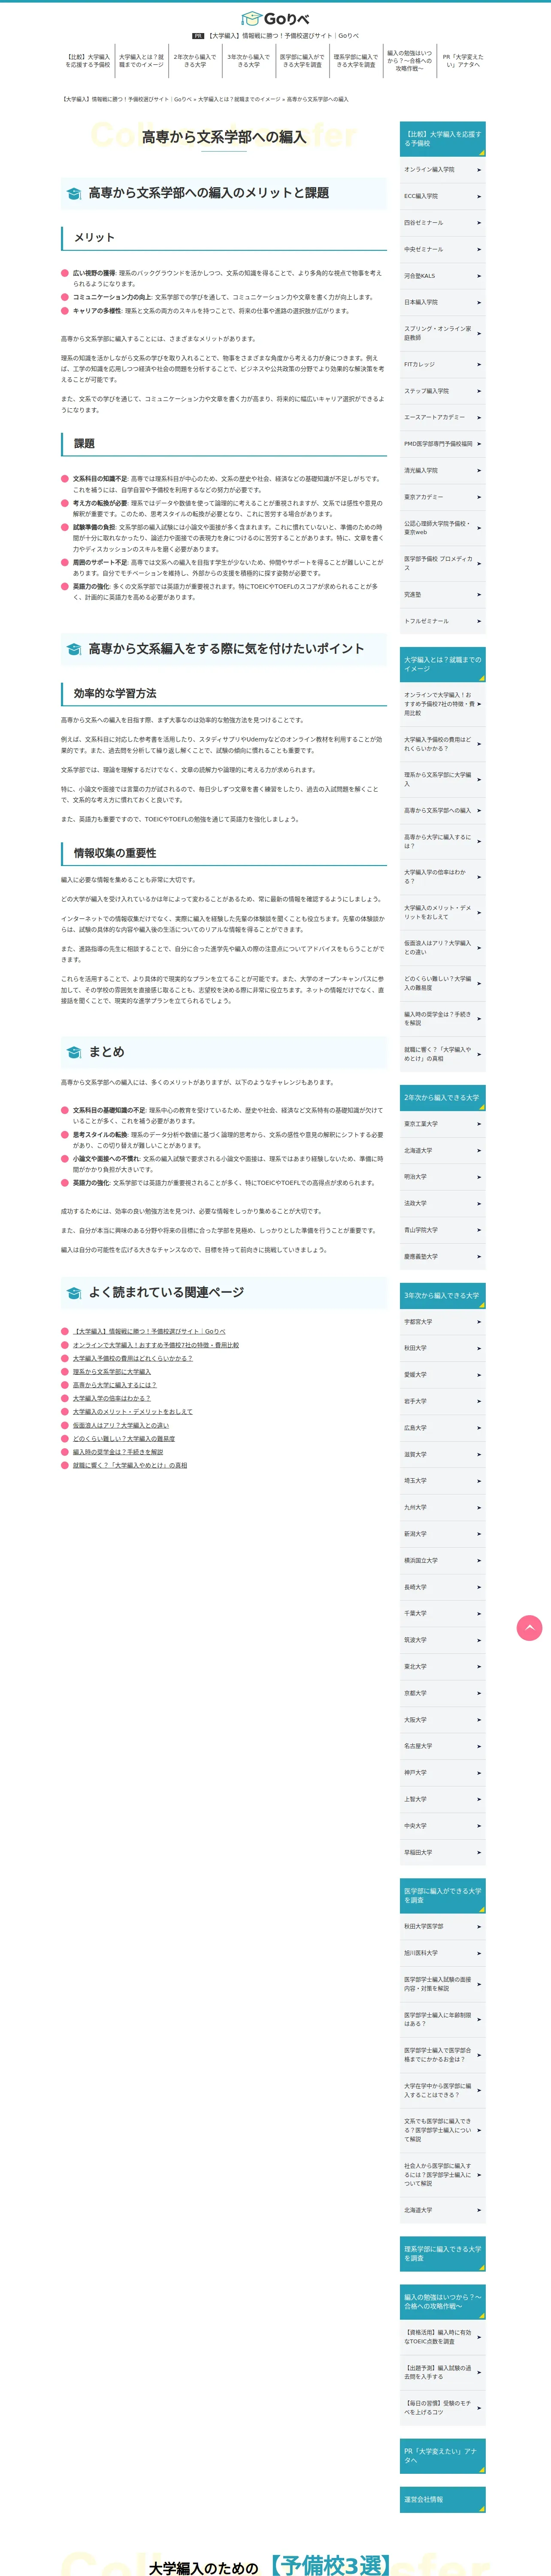Open スプリング・オンライン家庭教師 in the sidebar
The image size is (551, 2576).
tap(442, 333)
